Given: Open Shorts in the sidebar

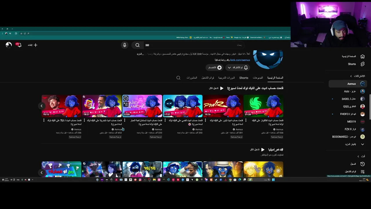Looking at the screenshot, I should point(348,64).
